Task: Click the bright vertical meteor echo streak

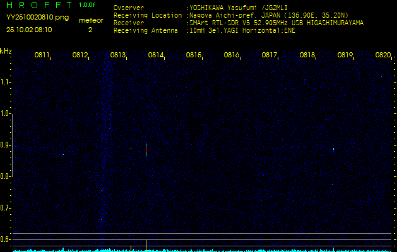Action: [146, 149]
